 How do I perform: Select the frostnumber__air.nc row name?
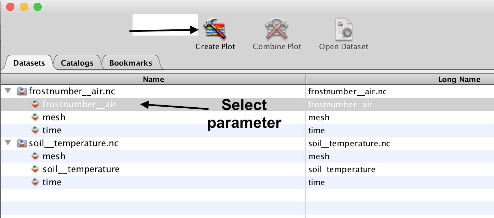click(72, 92)
